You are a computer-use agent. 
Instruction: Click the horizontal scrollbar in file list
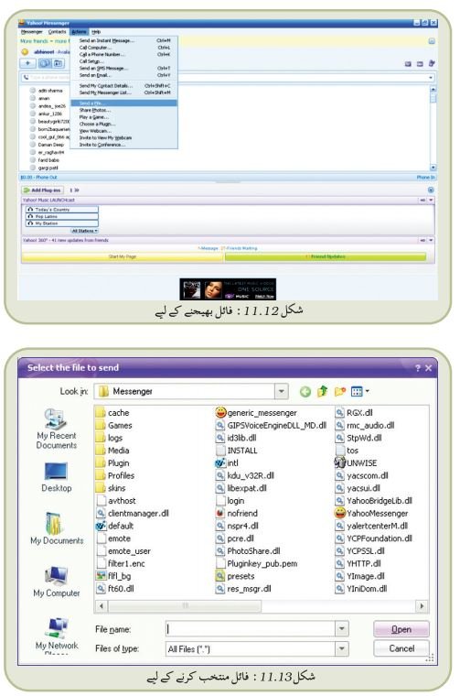[262, 605]
